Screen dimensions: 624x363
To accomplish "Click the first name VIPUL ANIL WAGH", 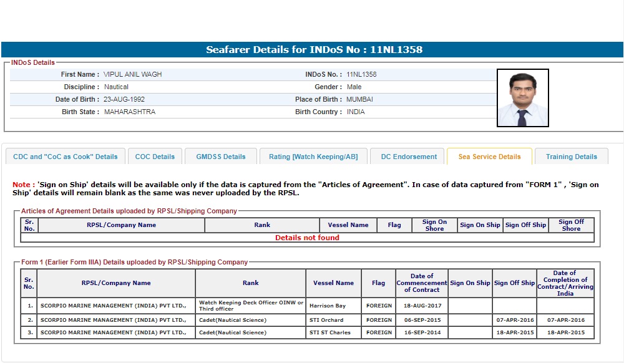I will click(x=132, y=74).
